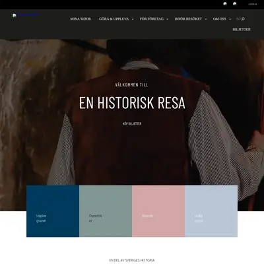Click the search magnifier icon

point(243,19)
